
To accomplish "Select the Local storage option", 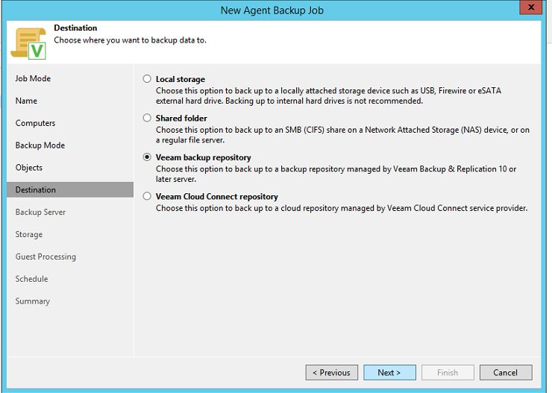I will tap(147, 79).
